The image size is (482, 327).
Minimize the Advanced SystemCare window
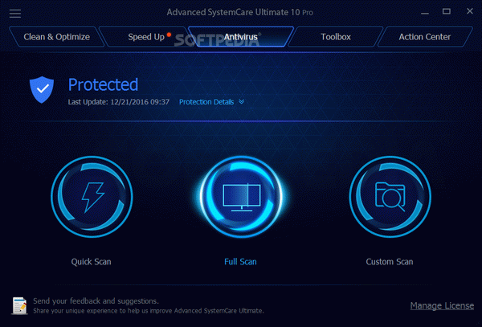pyautogui.click(x=425, y=13)
